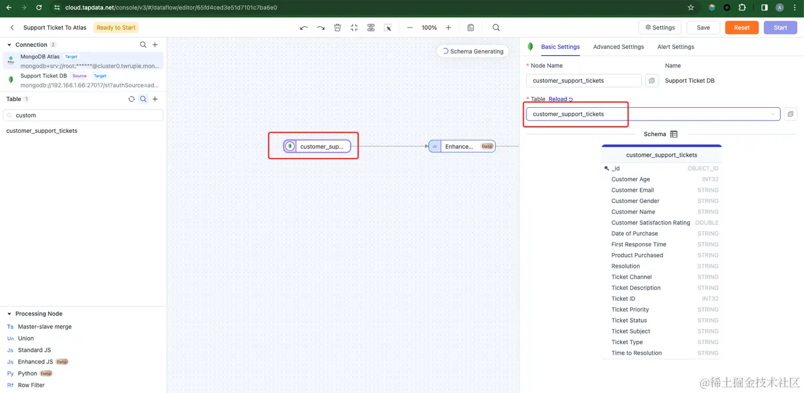Pick the Row Filter processing node
804x393 pixels.
pyautogui.click(x=31, y=385)
